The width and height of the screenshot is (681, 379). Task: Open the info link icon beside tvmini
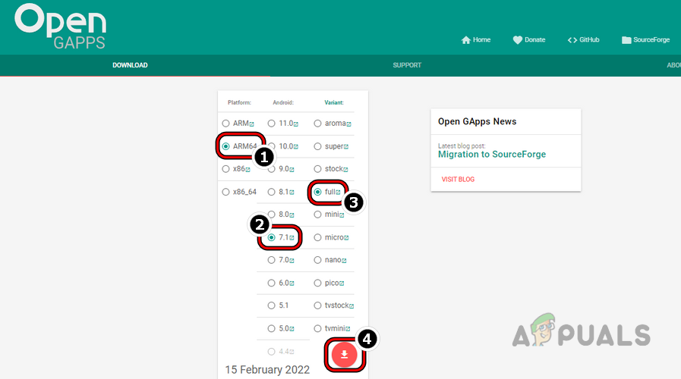point(348,329)
